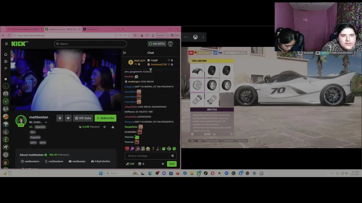
Task: Open the chat shop icon showing 0
Action: (141, 164)
